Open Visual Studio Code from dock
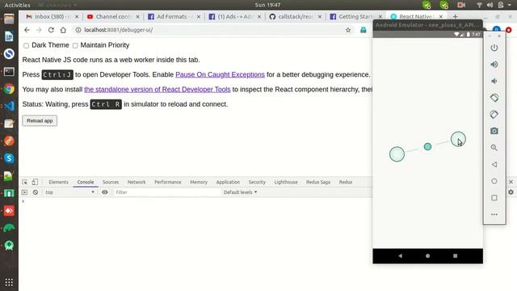The image size is (517, 291). [x=9, y=106]
